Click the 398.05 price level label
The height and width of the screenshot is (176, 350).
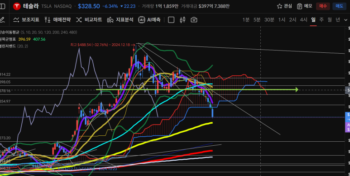click(x=5, y=82)
